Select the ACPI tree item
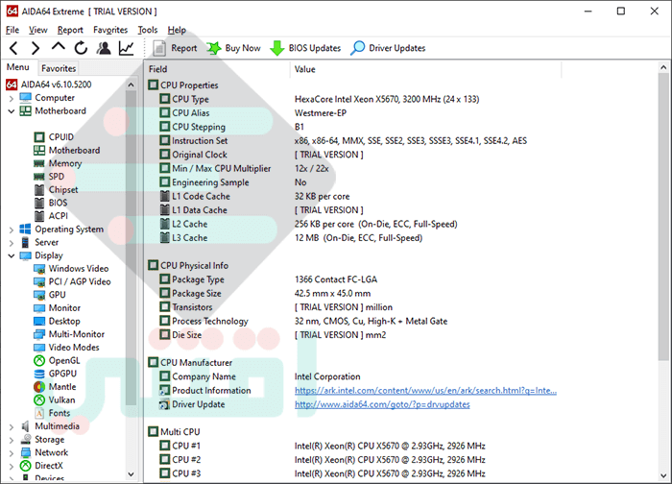The image size is (672, 484). [51, 216]
